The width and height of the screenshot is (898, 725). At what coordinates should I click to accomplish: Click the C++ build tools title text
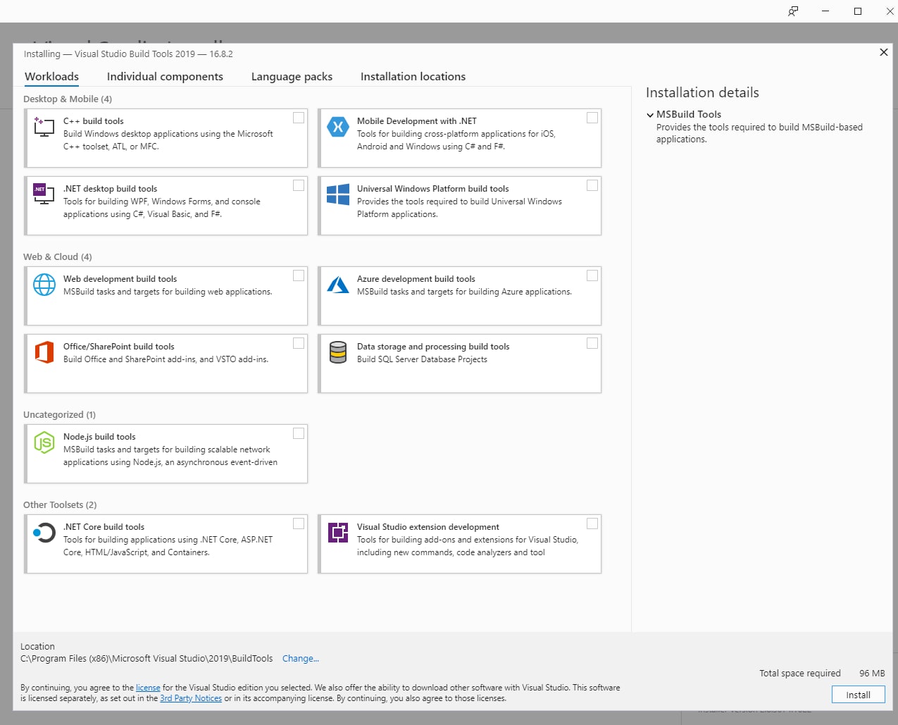(93, 121)
